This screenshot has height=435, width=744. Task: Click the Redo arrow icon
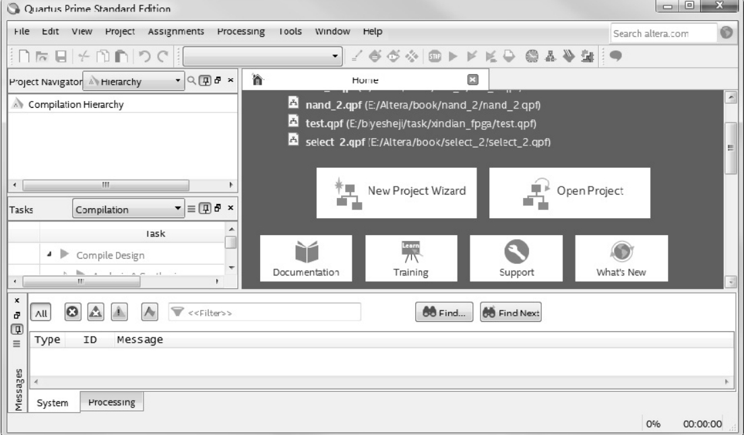(163, 57)
